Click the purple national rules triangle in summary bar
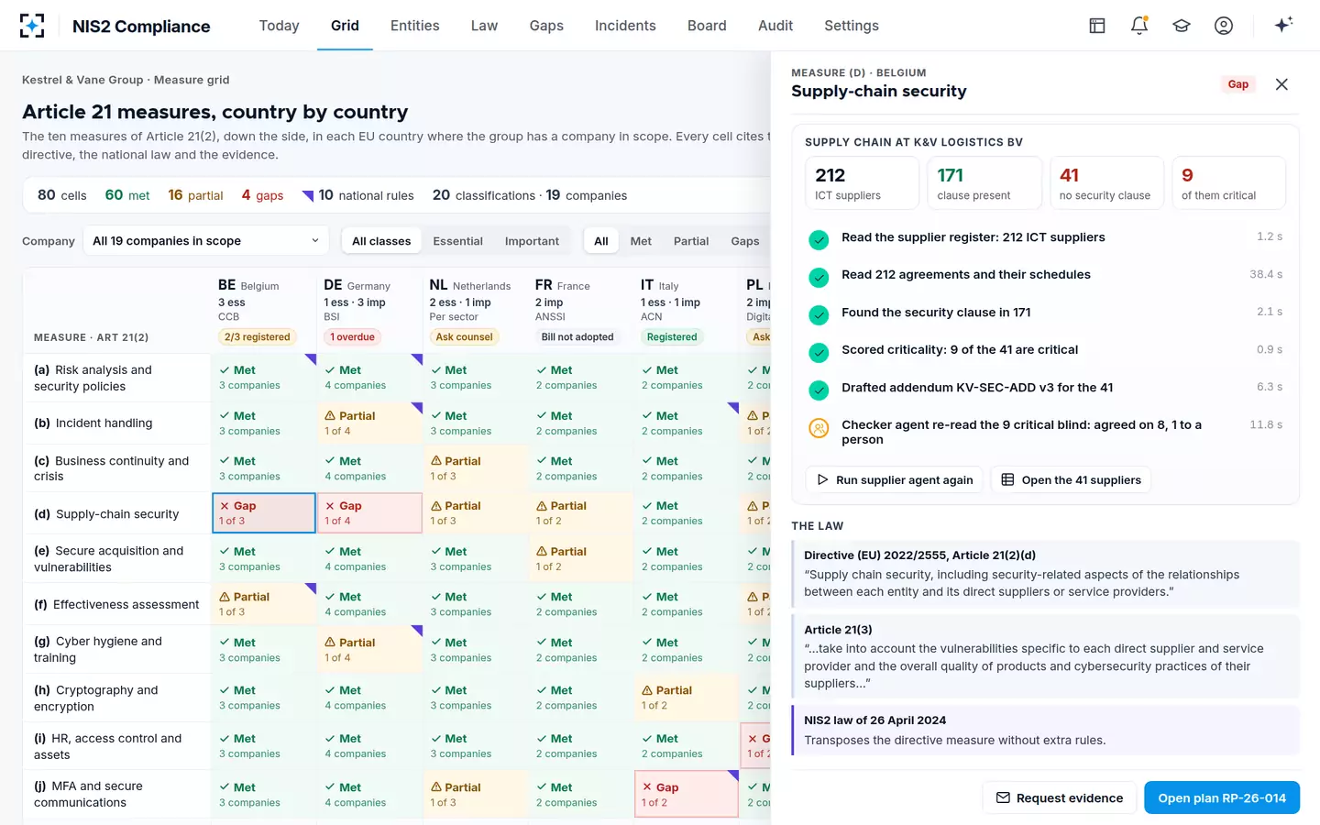1320x825 pixels. pos(308,194)
